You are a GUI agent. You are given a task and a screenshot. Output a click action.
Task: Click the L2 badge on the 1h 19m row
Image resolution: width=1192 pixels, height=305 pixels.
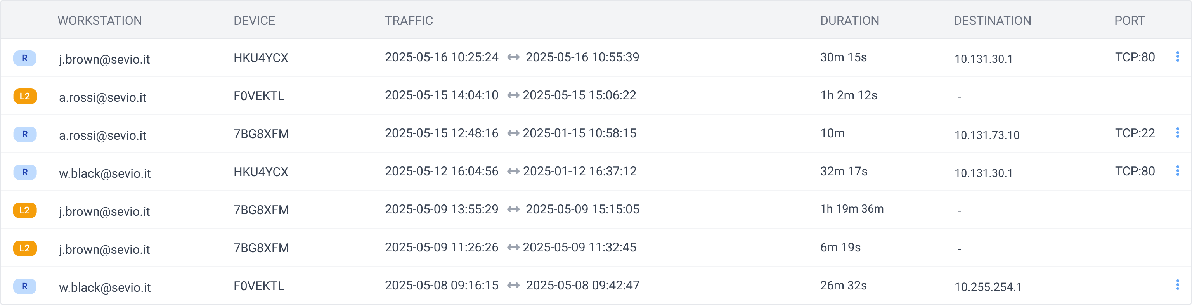tap(25, 210)
